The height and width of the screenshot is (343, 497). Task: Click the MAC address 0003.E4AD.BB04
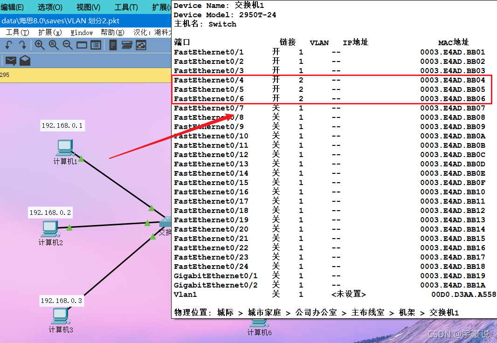tap(453, 80)
